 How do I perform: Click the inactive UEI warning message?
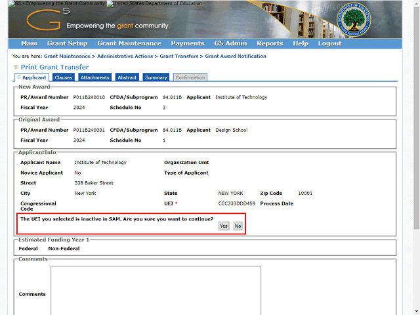[x=117, y=219]
